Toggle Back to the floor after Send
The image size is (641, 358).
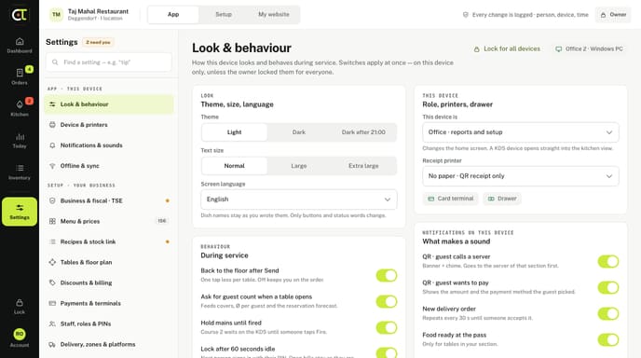click(x=387, y=275)
